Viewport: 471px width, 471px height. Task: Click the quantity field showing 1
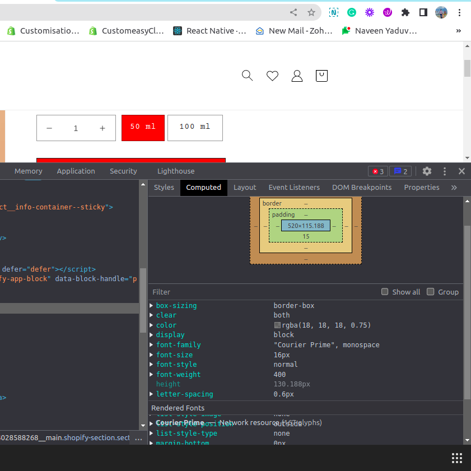click(x=76, y=128)
